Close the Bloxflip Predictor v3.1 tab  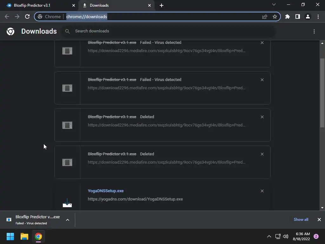click(74, 5)
